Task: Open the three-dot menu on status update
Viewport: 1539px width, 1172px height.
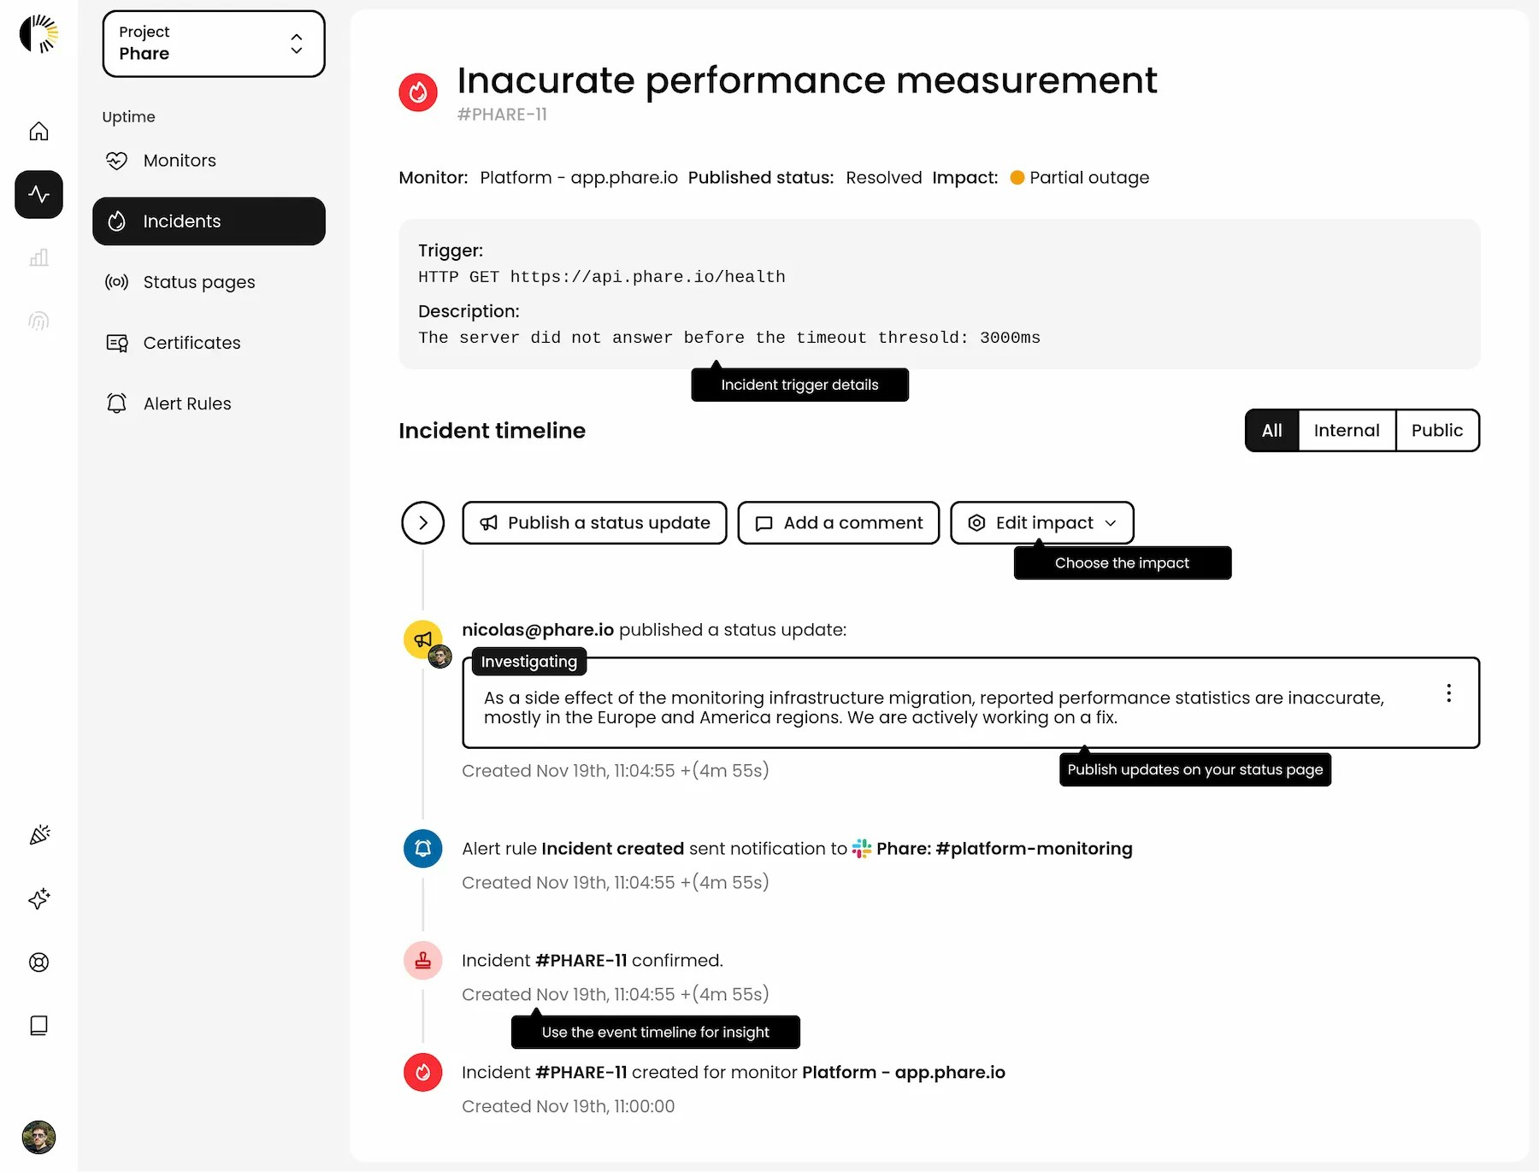Action: (x=1448, y=693)
